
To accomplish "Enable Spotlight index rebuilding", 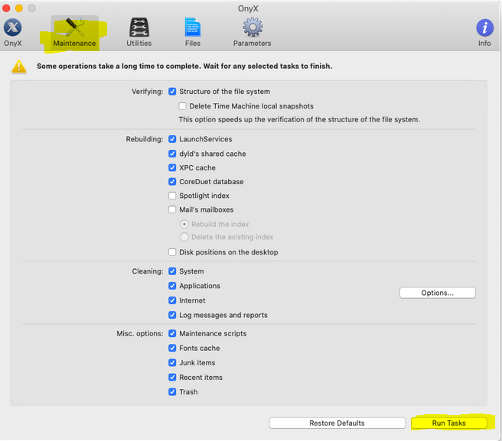I will 172,196.
